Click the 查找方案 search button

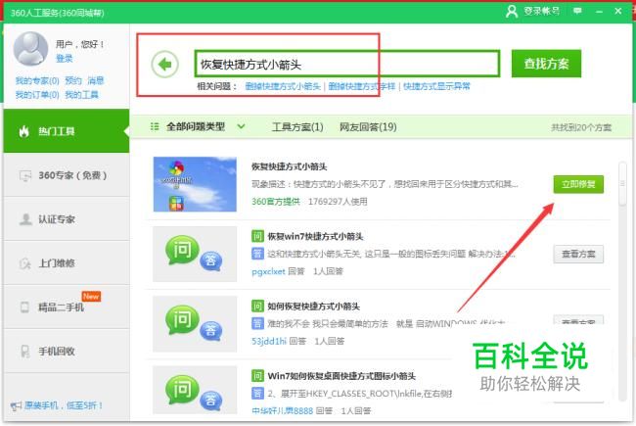(x=546, y=64)
